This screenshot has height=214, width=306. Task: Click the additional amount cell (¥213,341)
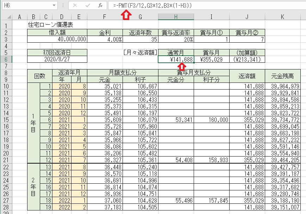(247, 60)
